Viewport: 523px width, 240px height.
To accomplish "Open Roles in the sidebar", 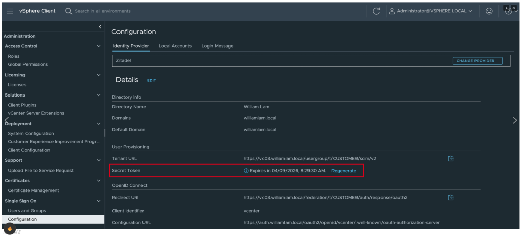I will (x=14, y=56).
